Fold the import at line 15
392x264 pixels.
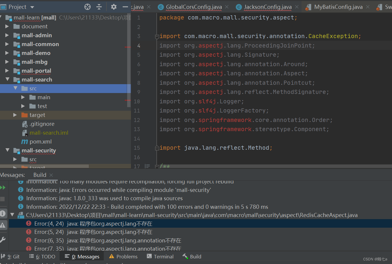coord(157,148)
